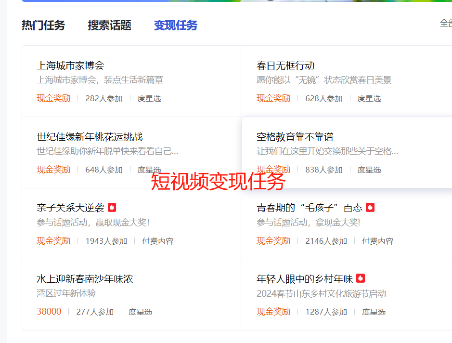Viewport: 452px width, 343px height.
Task: Click description 世纪佳缘助你新年脱单快来看看自己
Action: click(x=107, y=151)
